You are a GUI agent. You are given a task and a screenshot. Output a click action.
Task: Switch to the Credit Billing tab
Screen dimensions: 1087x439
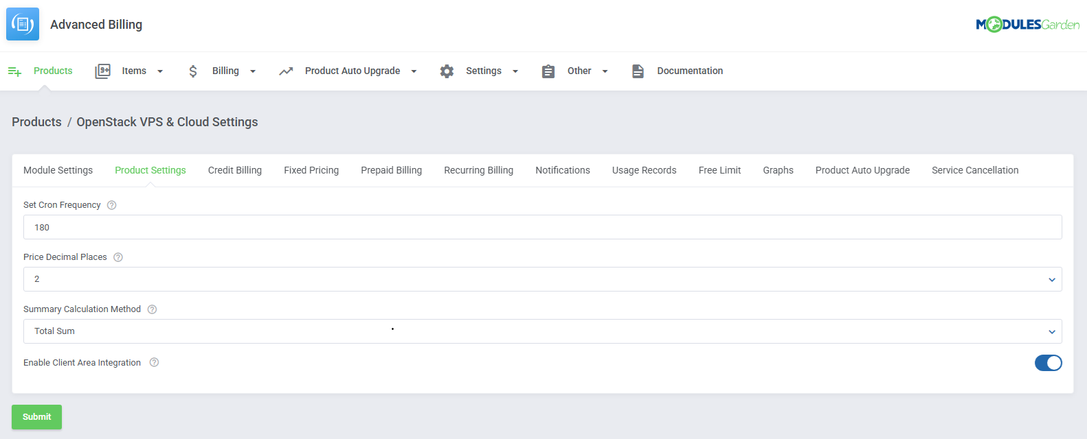[235, 170]
